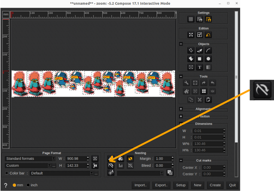274x191 pixels.
Task: Click the orange diagonal nesting icon
Action: click(x=130, y=158)
